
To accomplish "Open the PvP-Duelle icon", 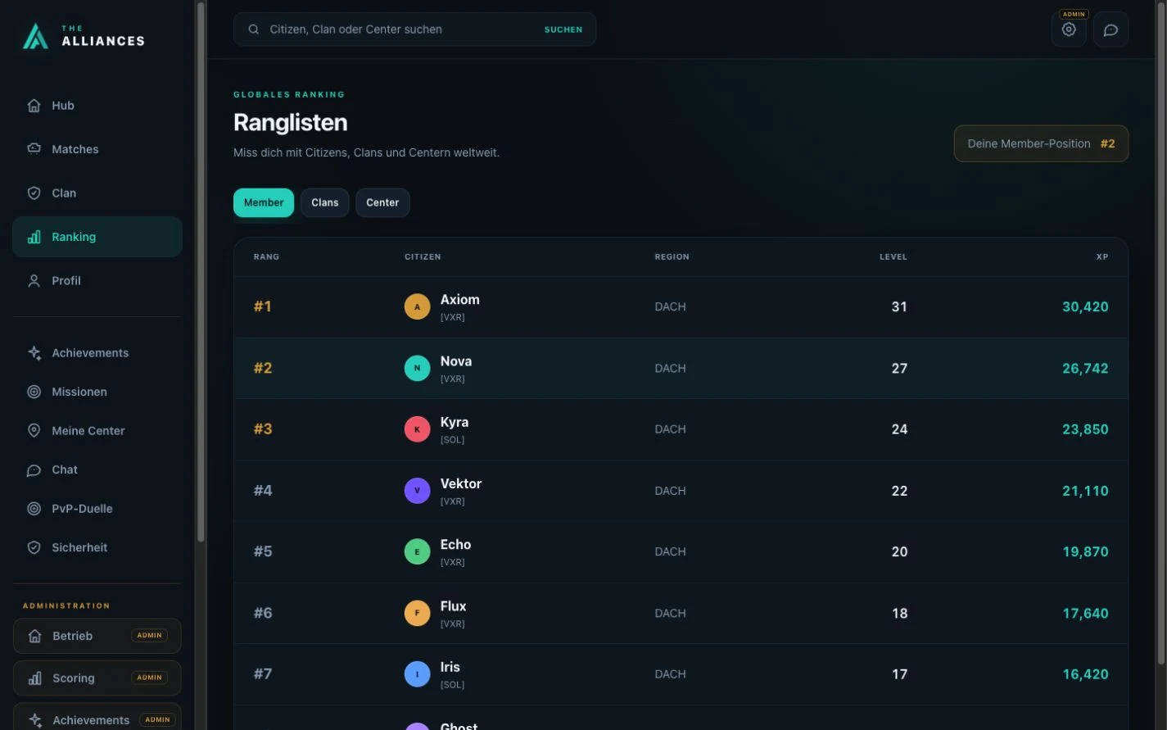I will [34, 509].
